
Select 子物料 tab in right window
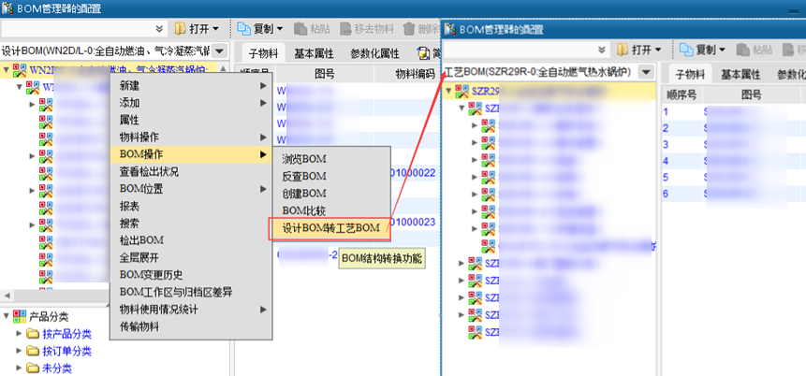coord(690,75)
